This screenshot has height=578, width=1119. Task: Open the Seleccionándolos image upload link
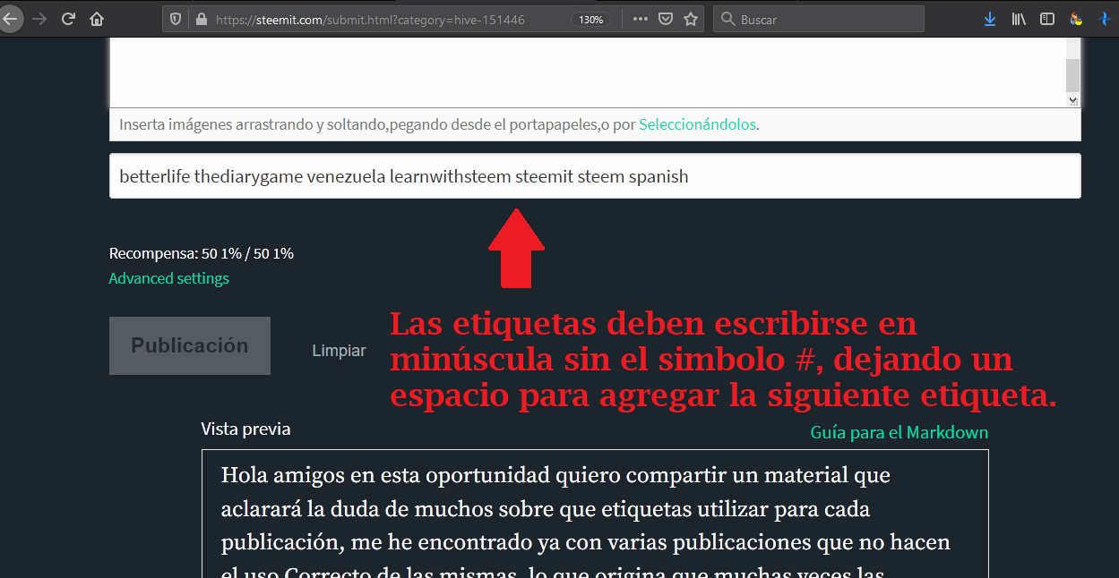(697, 124)
